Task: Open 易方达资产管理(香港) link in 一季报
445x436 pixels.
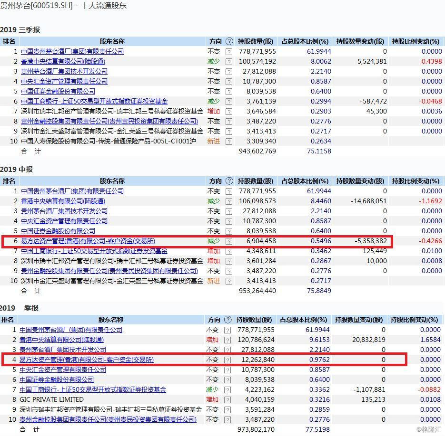Action: click(87, 360)
